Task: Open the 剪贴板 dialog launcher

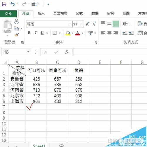Action: click(x=22, y=42)
